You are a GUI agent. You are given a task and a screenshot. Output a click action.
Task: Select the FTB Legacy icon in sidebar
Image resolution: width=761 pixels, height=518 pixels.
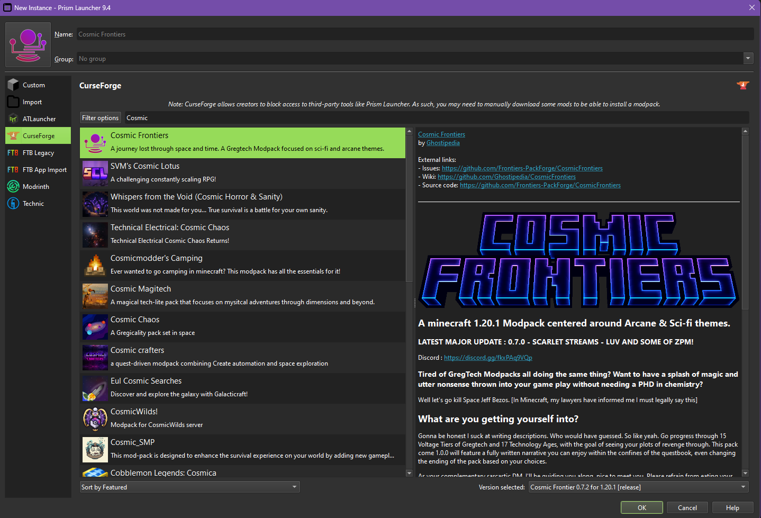13,153
